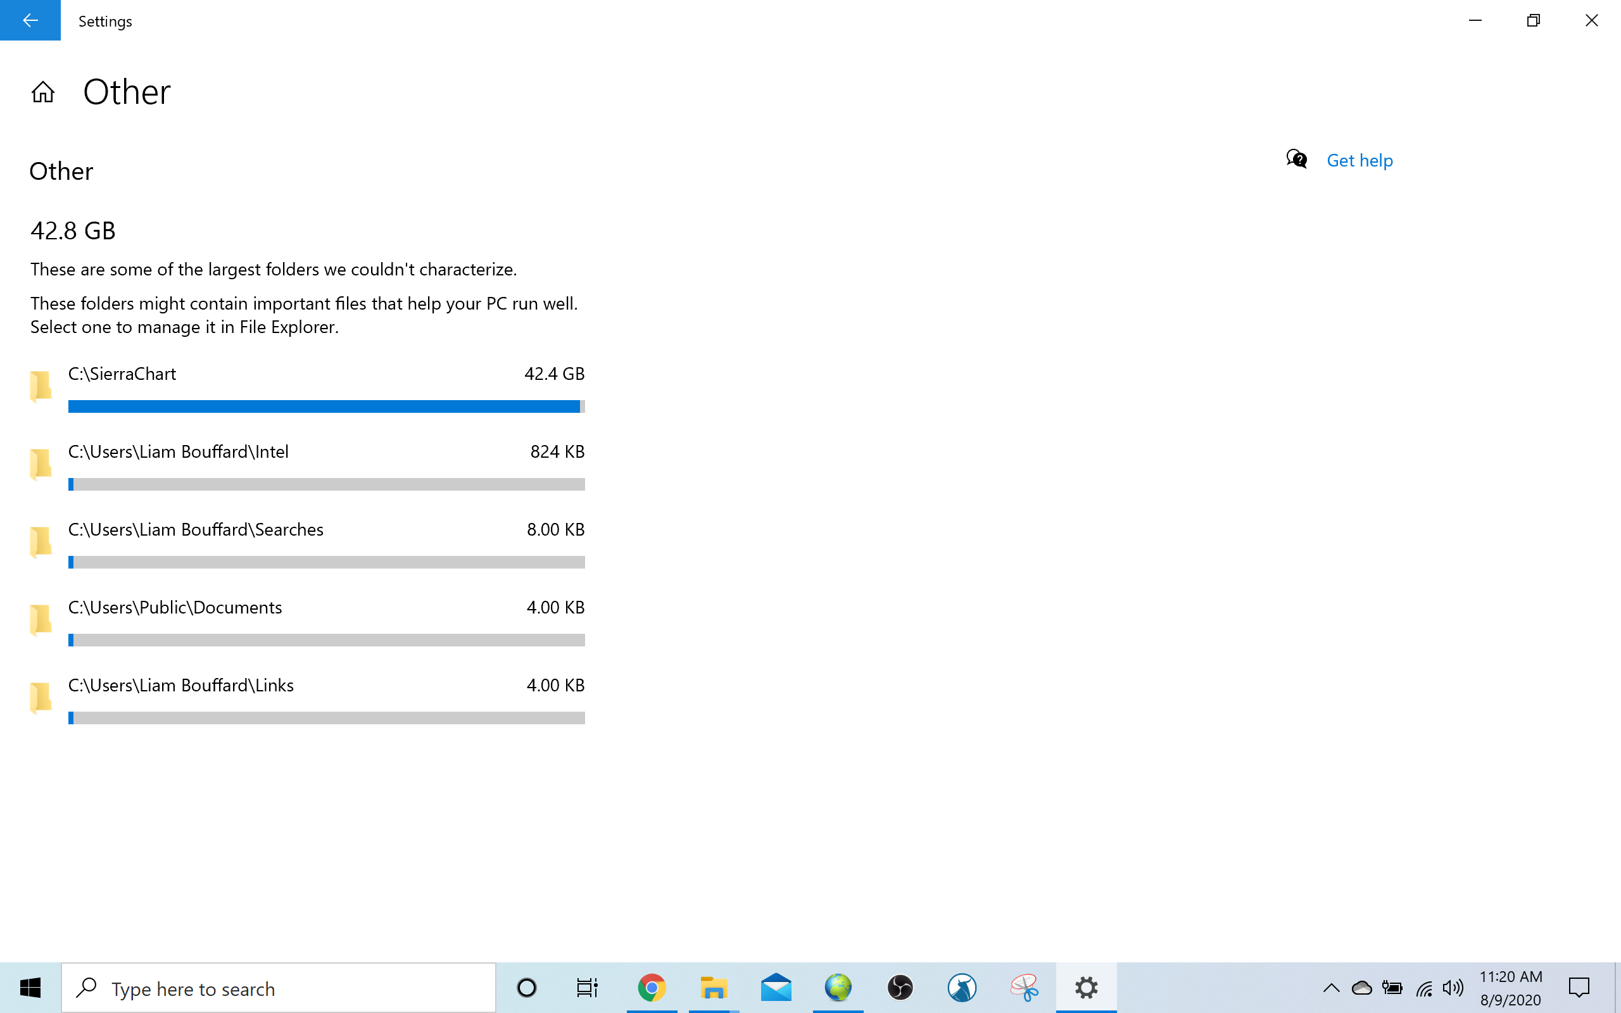Expand hidden system tray icons
The width and height of the screenshot is (1621, 1013).
pyautogui.click(x=1331, y=988)
